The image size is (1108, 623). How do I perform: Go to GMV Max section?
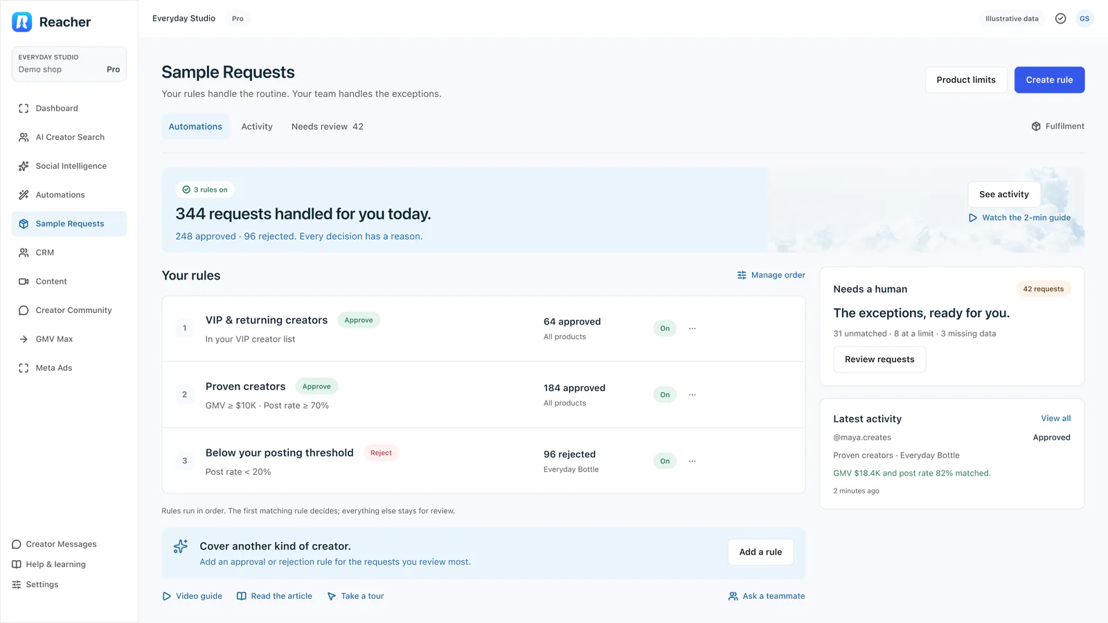[x=69, y=339]
